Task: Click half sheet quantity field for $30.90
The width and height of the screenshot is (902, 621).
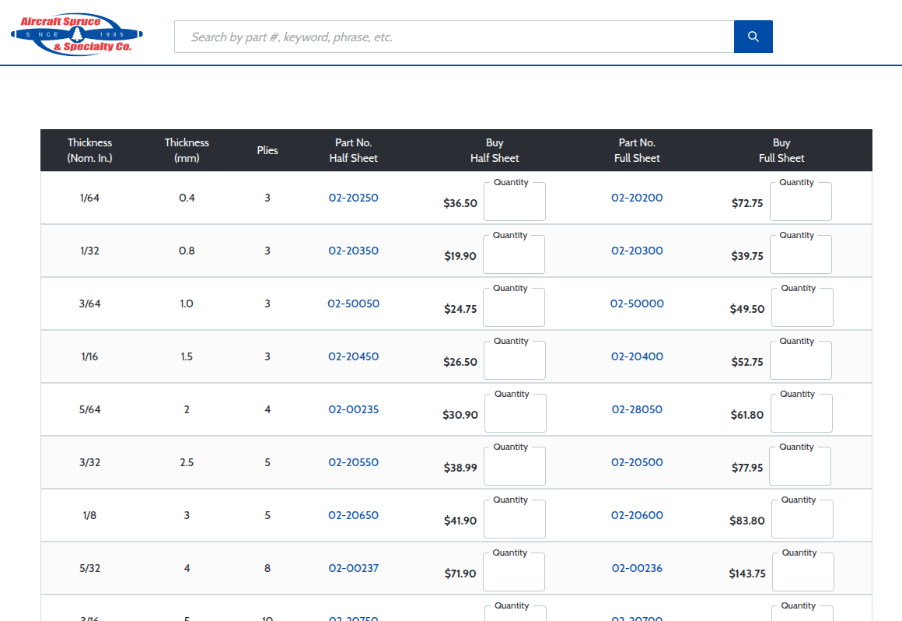Action: [516, 414]
